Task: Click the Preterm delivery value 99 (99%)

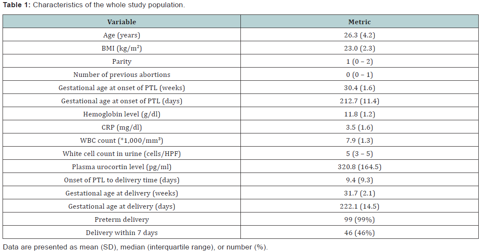Action: pos(360,219)
